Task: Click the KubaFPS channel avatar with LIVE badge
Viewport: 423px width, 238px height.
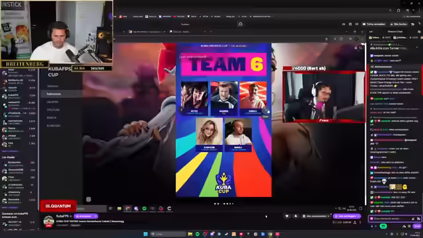Action: [48, 221]
